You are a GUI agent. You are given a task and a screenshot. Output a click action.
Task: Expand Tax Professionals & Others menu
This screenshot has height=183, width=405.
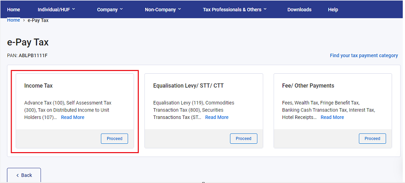coord(235,10)
